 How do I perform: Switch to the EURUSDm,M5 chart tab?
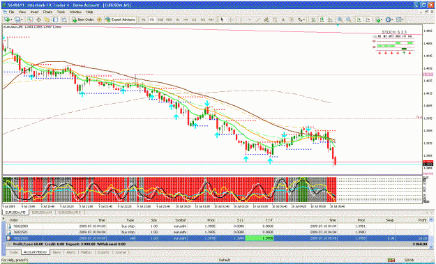pyautogui.click(x=15, y=212)
